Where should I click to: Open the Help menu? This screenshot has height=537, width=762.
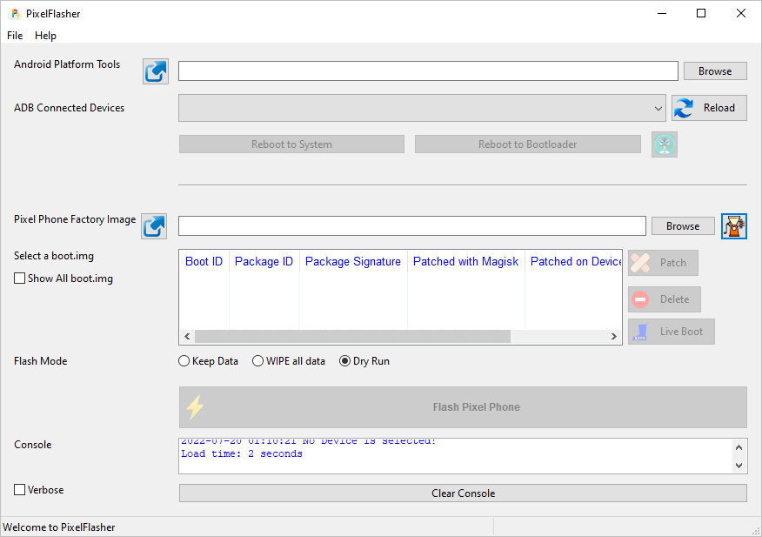click(46, 36)
